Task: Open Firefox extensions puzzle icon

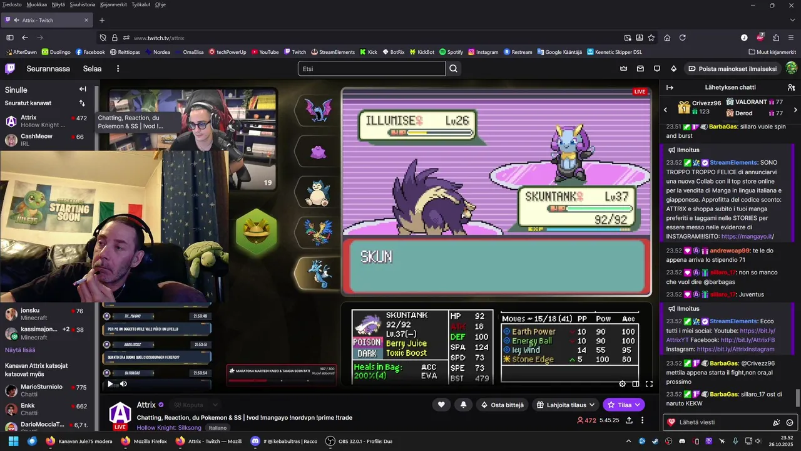Action: click(x=776, y=38)
